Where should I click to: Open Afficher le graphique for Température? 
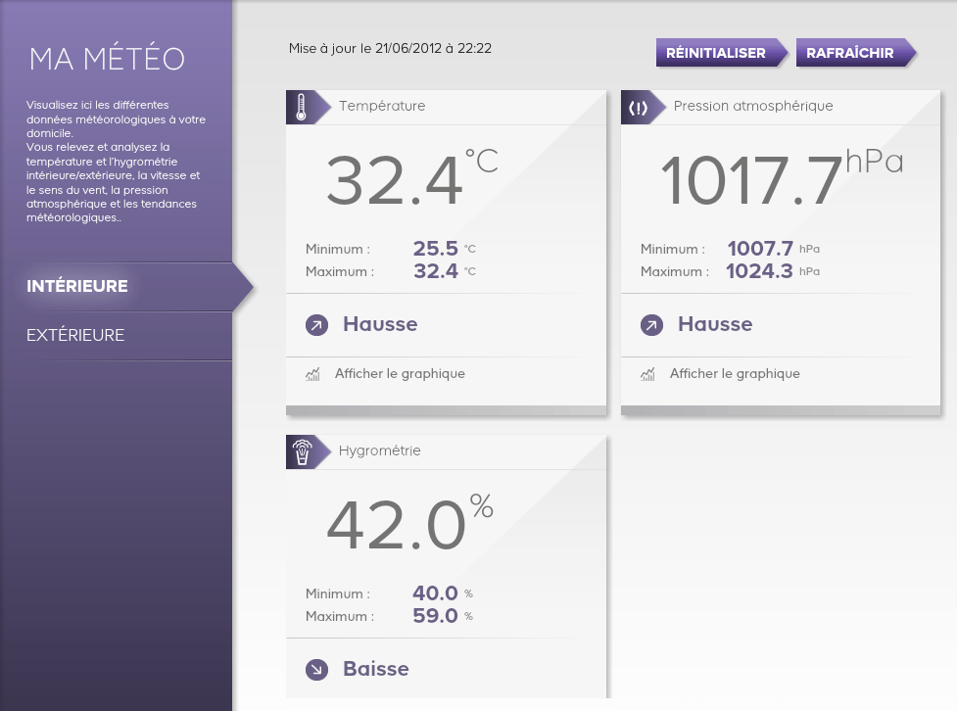click(400, 373)
